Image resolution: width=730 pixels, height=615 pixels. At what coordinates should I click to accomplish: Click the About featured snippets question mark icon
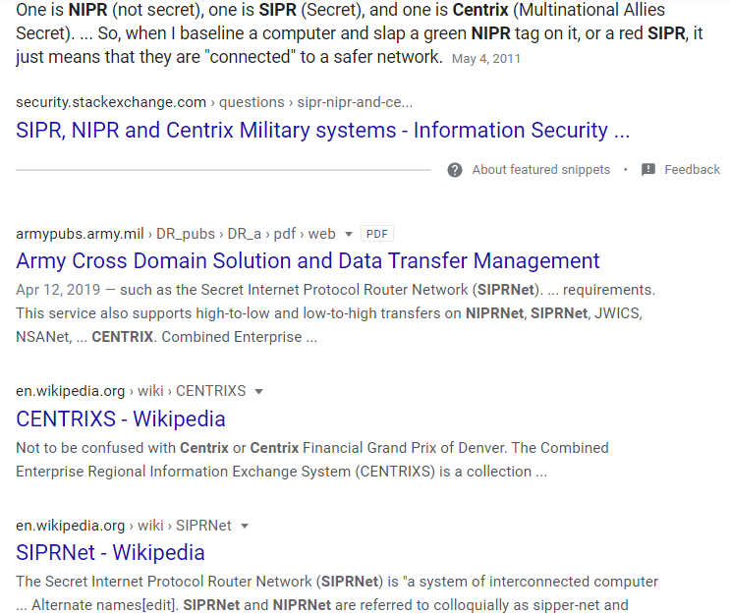(x=455, y=170)
